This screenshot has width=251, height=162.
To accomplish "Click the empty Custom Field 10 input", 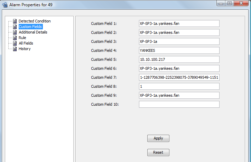I will click(x=179, y=104).
